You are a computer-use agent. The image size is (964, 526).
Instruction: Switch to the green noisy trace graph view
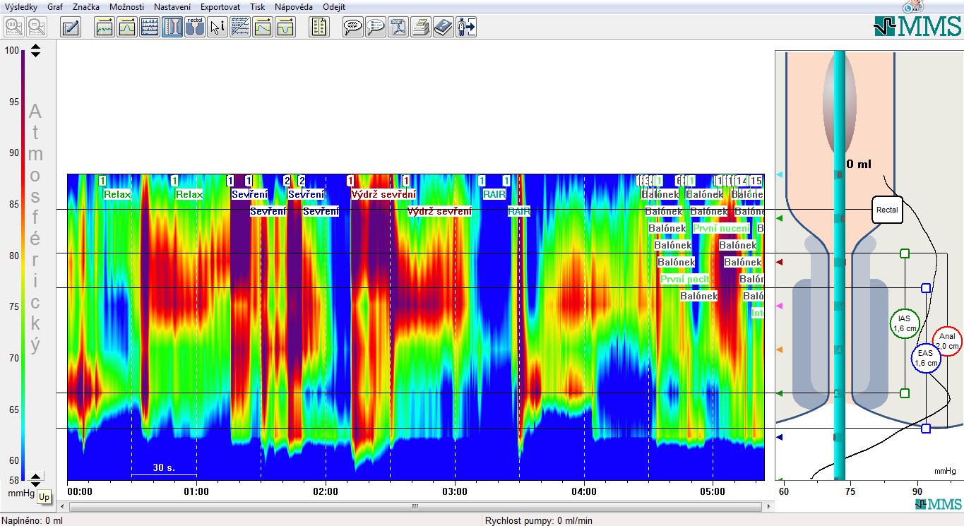(105, 28)
